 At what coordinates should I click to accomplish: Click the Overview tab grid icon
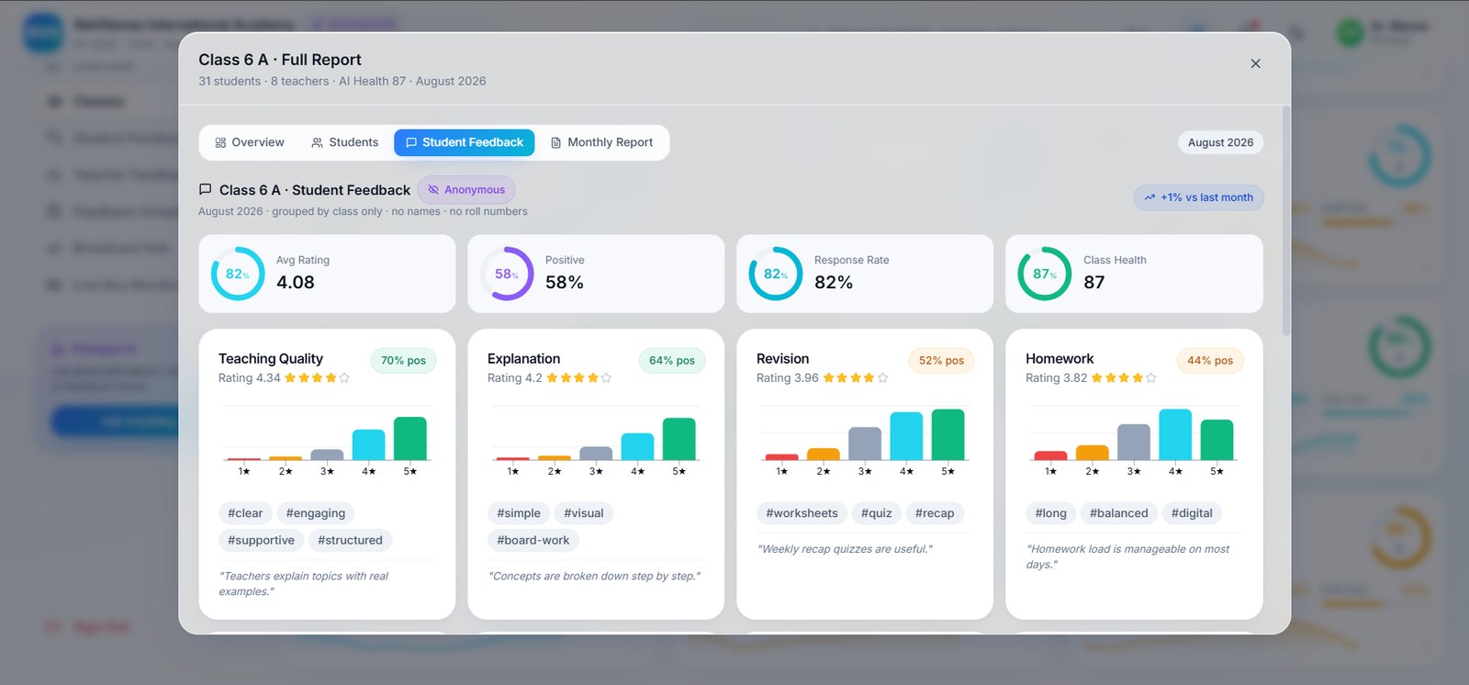coord(220,142)
